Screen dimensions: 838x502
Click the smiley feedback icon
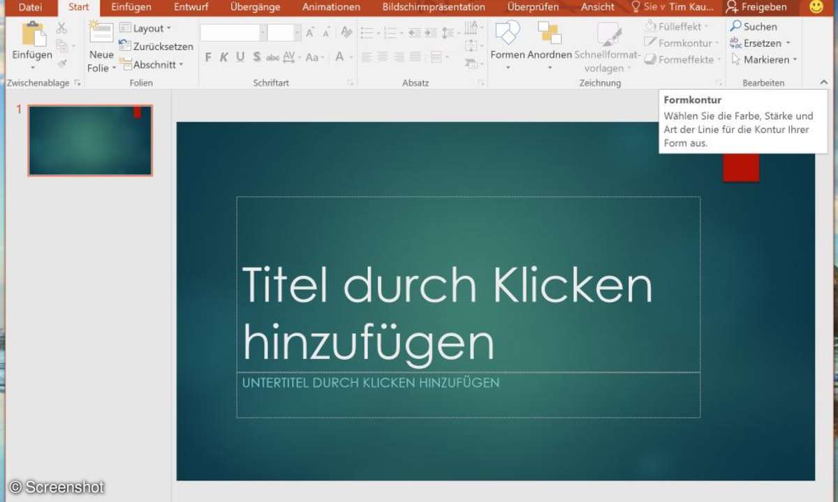point(816,7)
